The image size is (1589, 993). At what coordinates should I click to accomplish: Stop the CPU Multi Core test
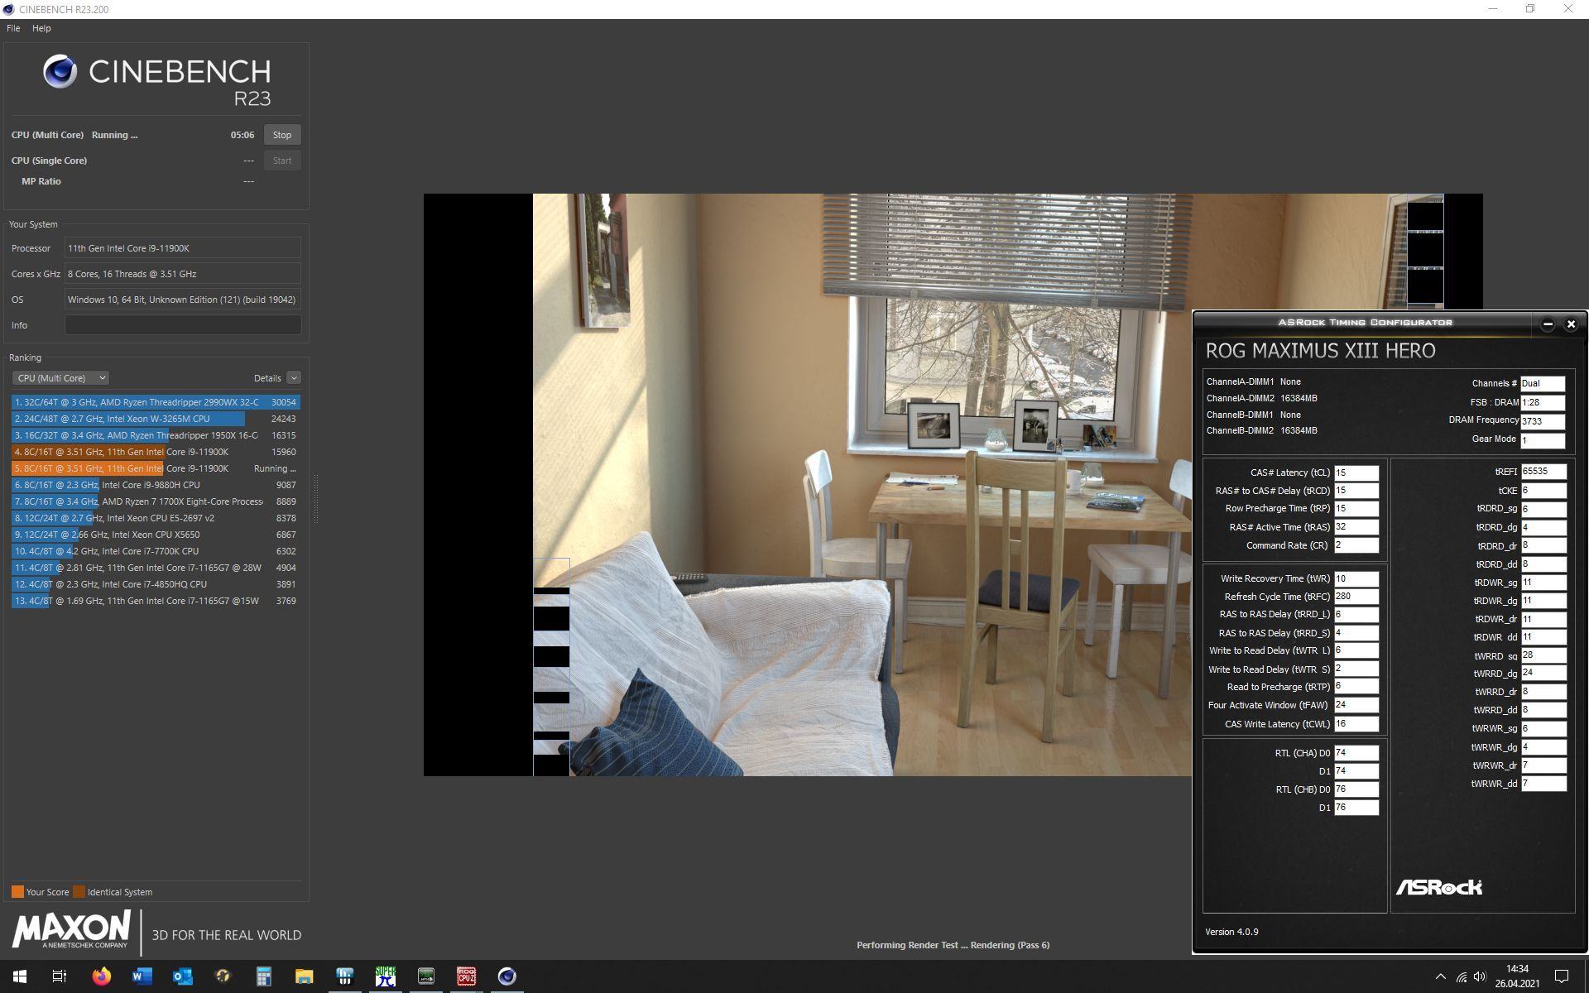pos(282,135)
